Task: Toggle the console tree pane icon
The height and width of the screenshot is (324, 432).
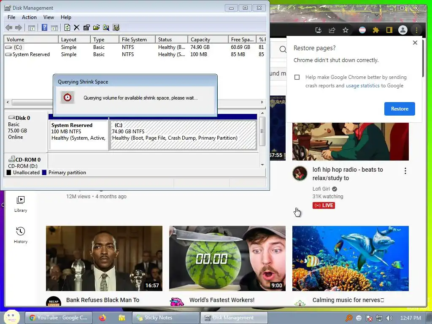Action: [31, 27]
